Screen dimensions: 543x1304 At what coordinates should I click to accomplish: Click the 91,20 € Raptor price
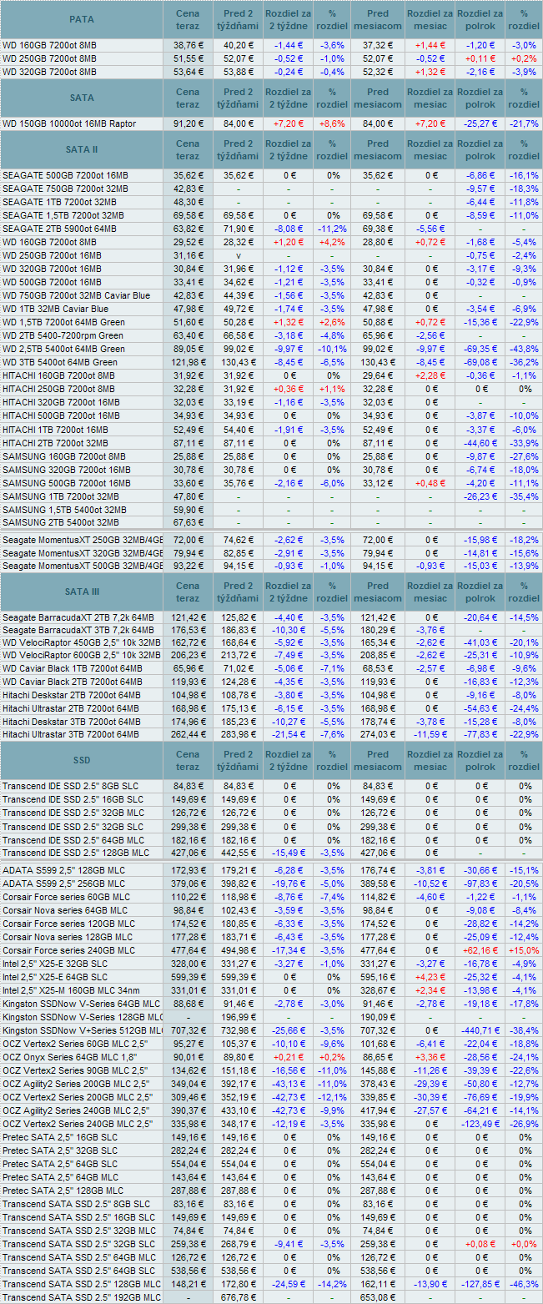tap(189, 123)
